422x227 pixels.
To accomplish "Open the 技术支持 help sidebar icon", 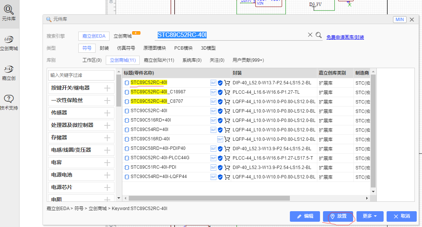I will pyautogui.click(x=9, y=102).
